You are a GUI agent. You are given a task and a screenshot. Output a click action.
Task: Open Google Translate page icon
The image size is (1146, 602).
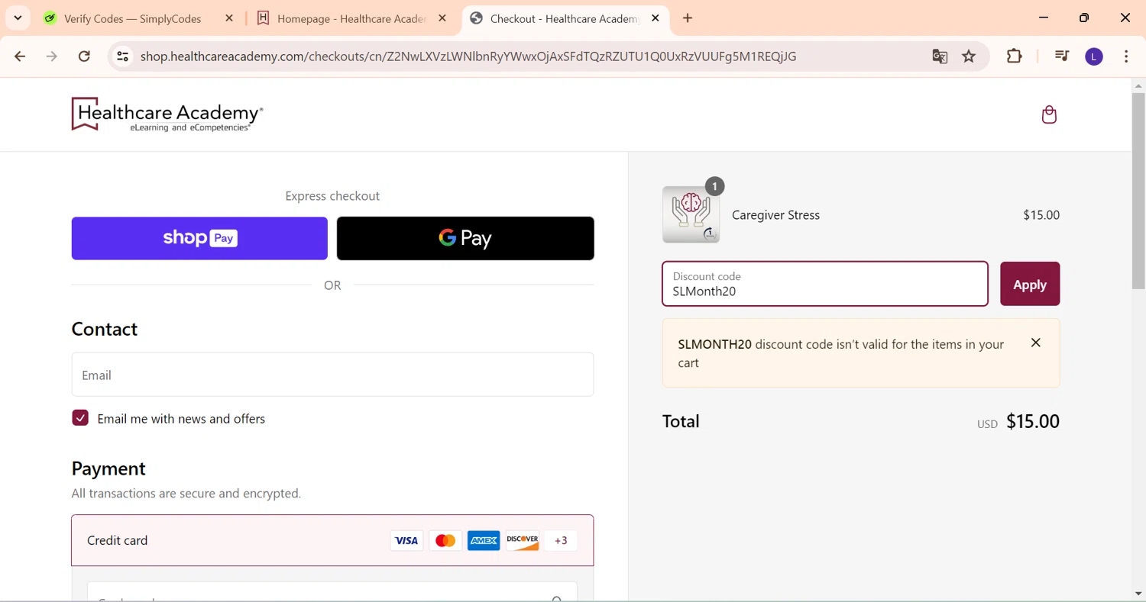coord(940,56)
